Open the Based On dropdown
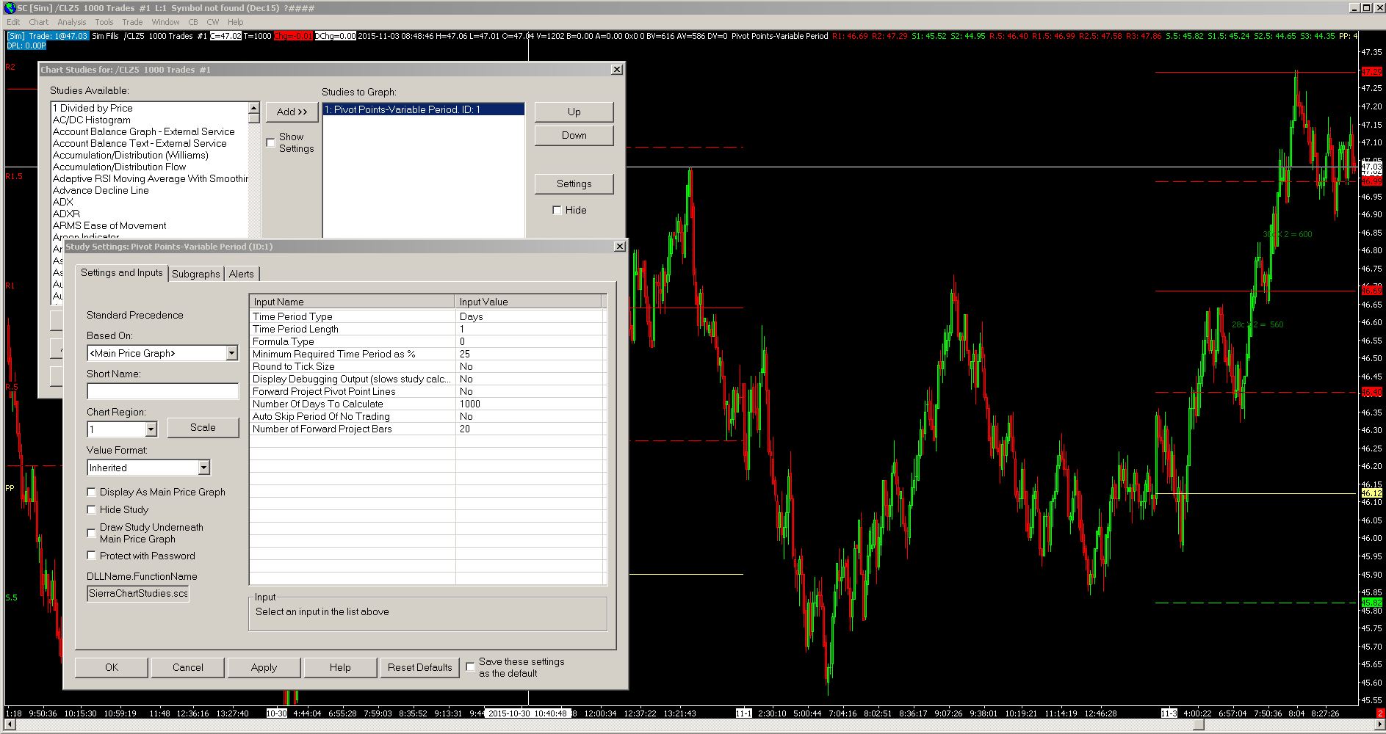This screenshot has width=1386, height=734. tap(231, 353)
